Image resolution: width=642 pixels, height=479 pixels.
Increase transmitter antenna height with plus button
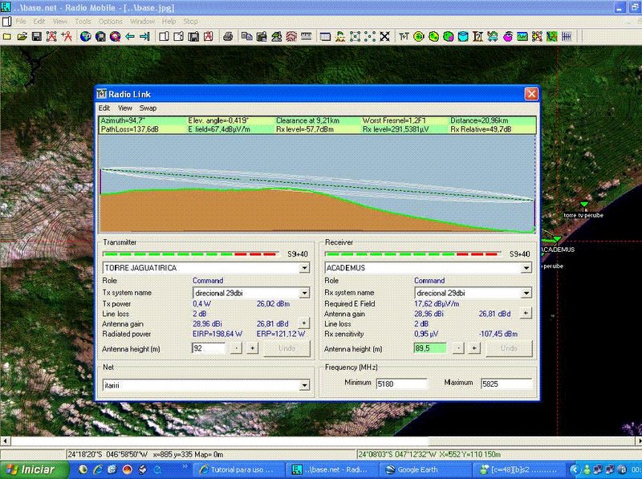tap(252, 348)
